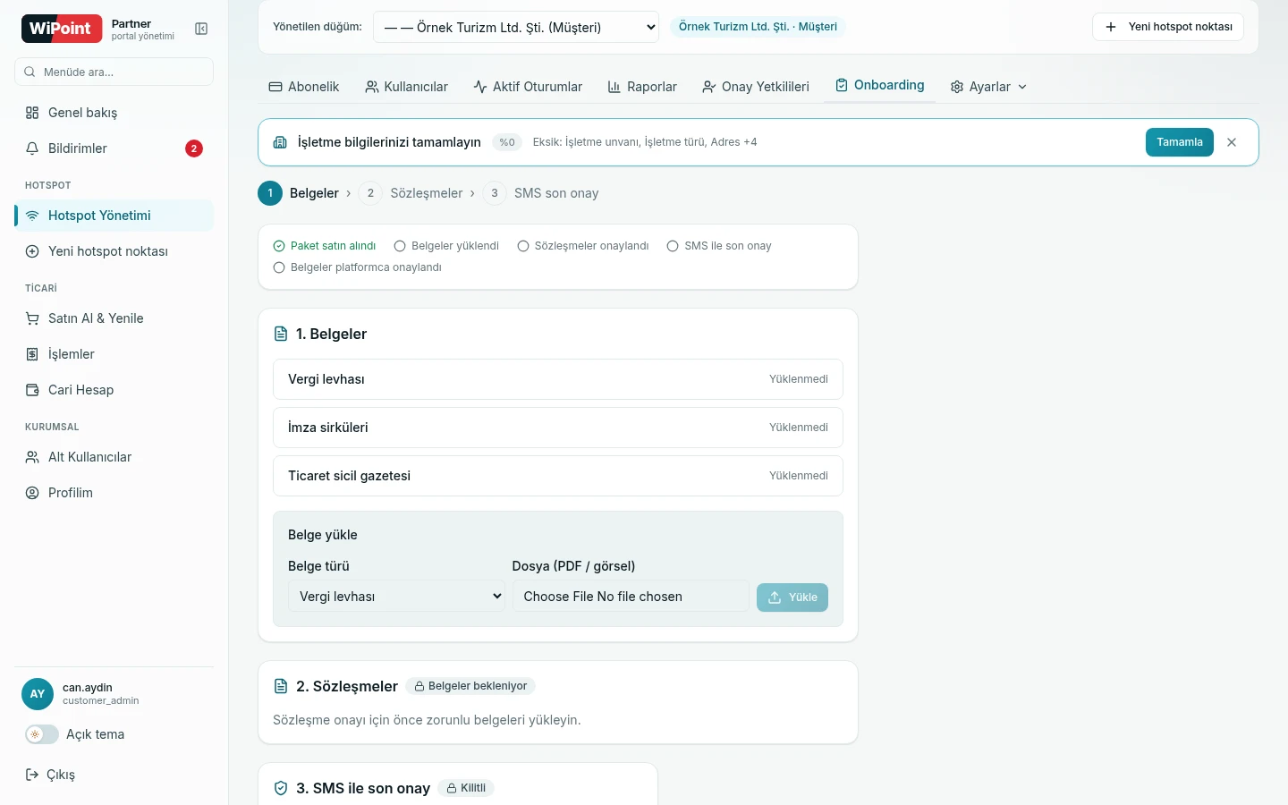
Task: Switch to the Kullanıcılar tab
Action: tap(407, 87)
